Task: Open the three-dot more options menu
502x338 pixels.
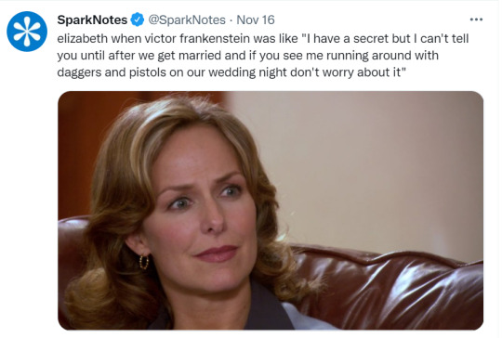Action: pos(476,19)
